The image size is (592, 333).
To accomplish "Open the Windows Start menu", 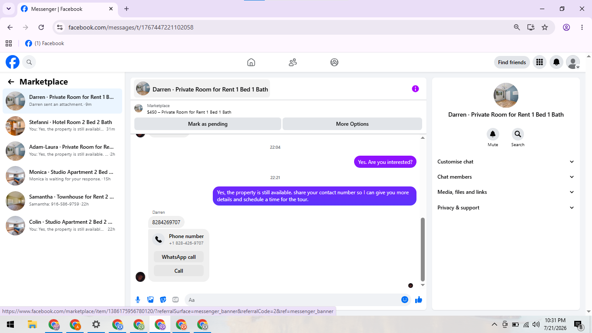I will 10,324.
